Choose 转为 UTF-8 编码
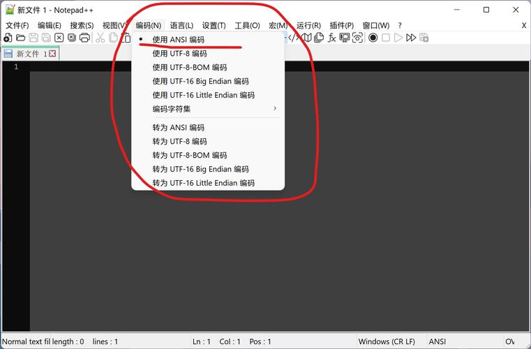Screen dimensions: 531x349 [x=208, y=142]
